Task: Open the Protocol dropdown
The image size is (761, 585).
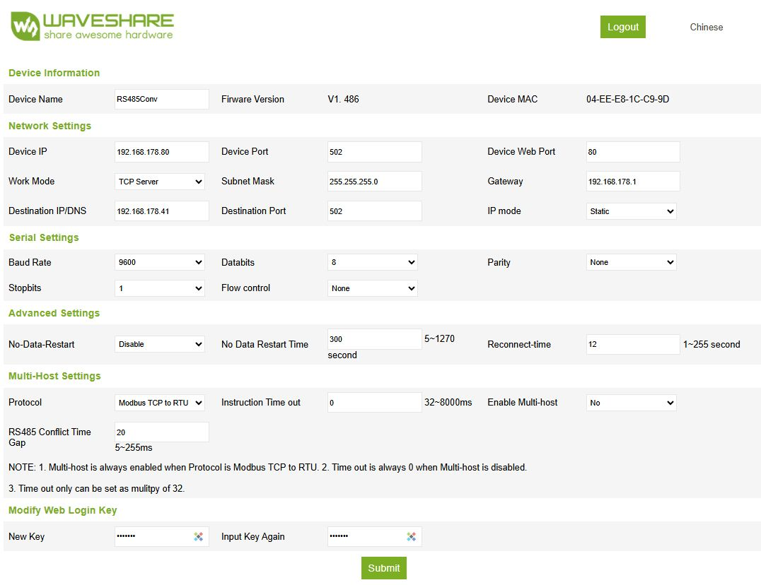Action: (159, 402)
